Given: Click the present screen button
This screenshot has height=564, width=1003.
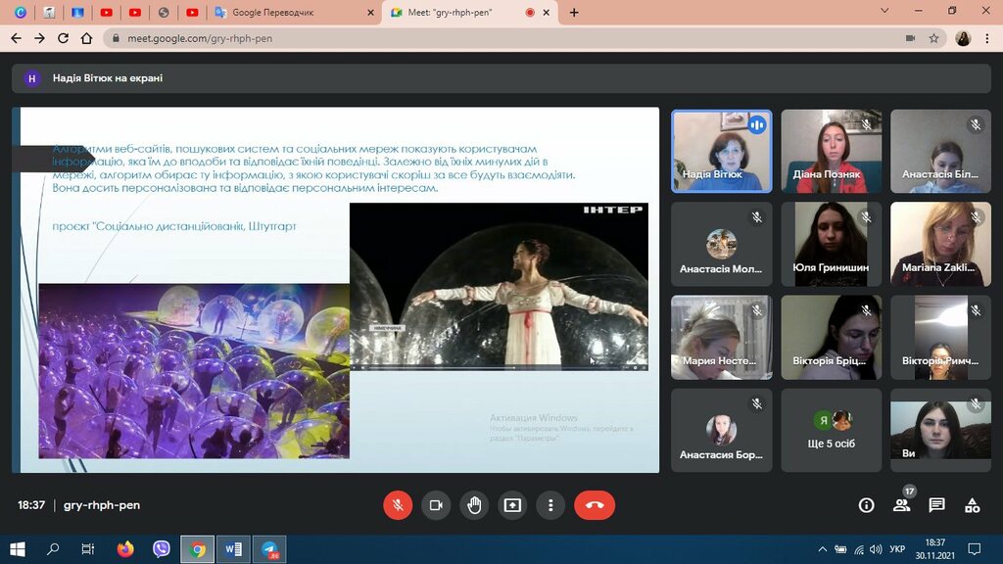Looking at the screenshot, I should click(x=512, y=505).
